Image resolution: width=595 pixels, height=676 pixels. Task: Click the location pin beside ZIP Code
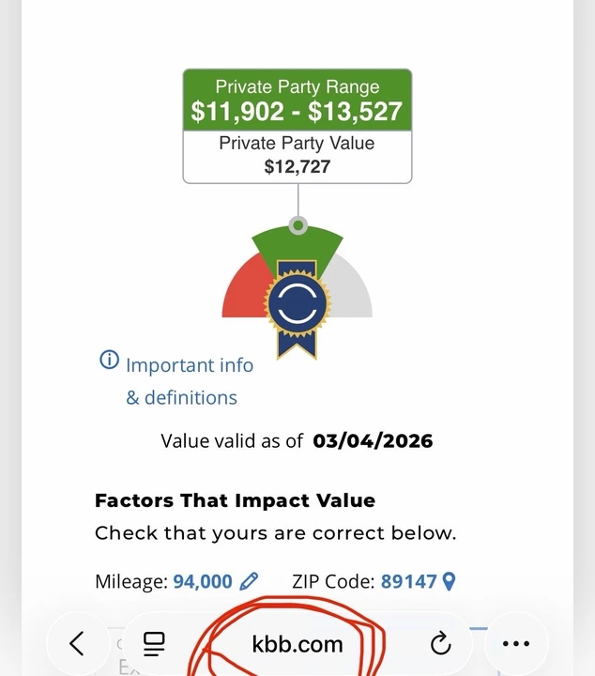pos(449,581)
